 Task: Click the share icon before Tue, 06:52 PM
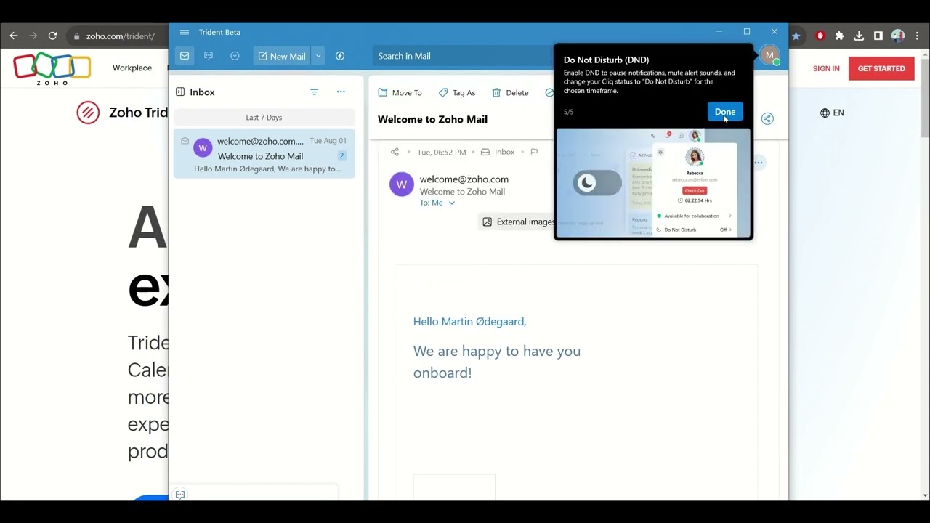[395, 152]
